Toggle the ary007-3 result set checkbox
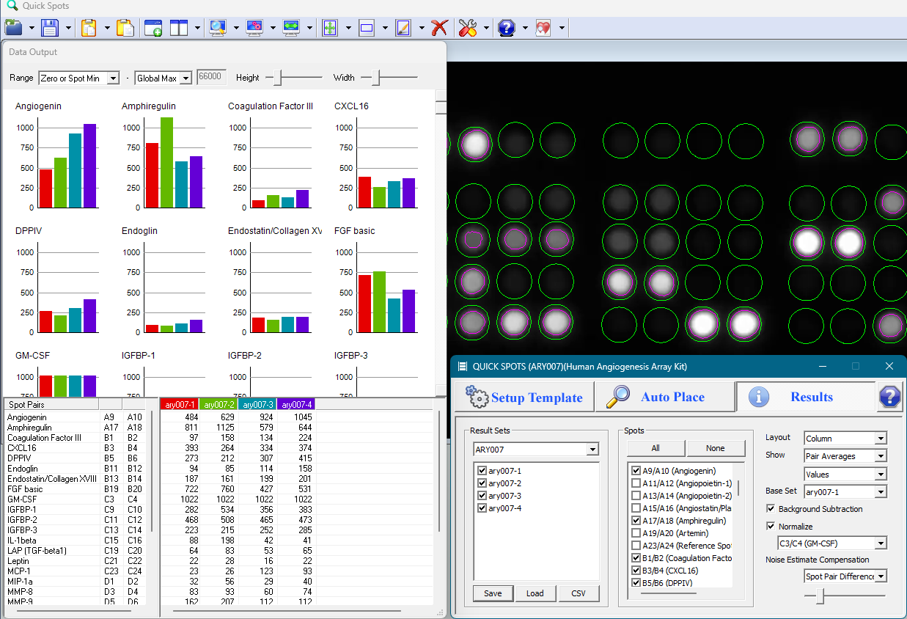907x619 pixels. (482, 496)
